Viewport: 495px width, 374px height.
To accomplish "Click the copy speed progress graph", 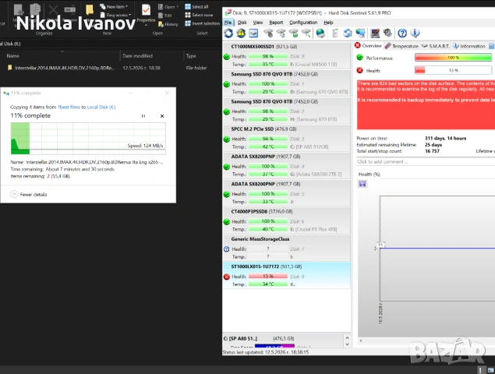I will [x=88, y=138].
